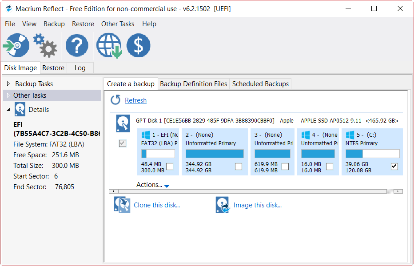
Task: Click Windows logo on partition 5 (C:)
Action: 350,135
